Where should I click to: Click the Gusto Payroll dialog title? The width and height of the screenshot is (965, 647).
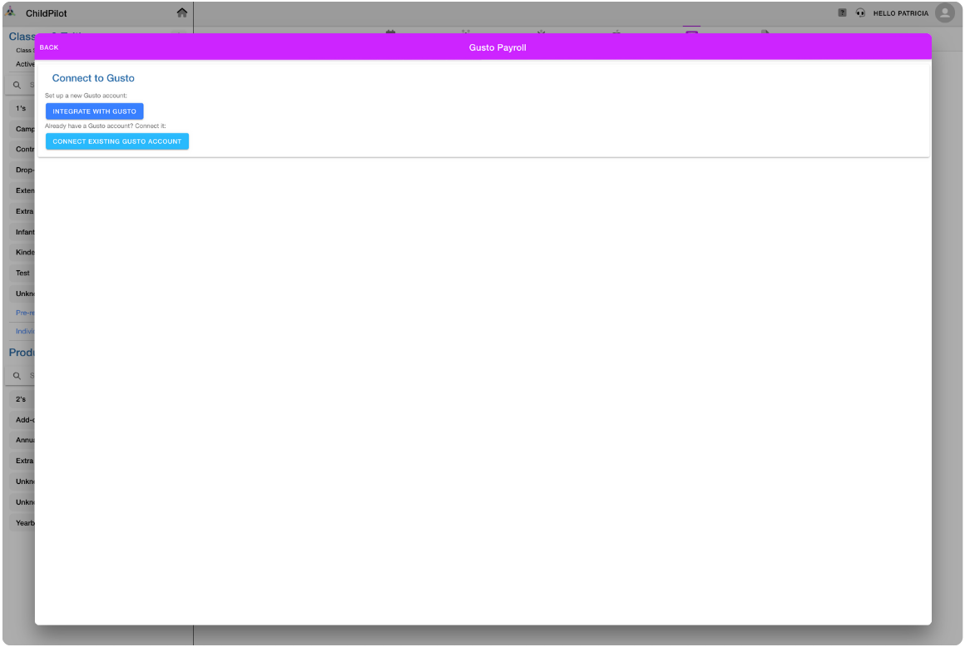pos(497,47)
